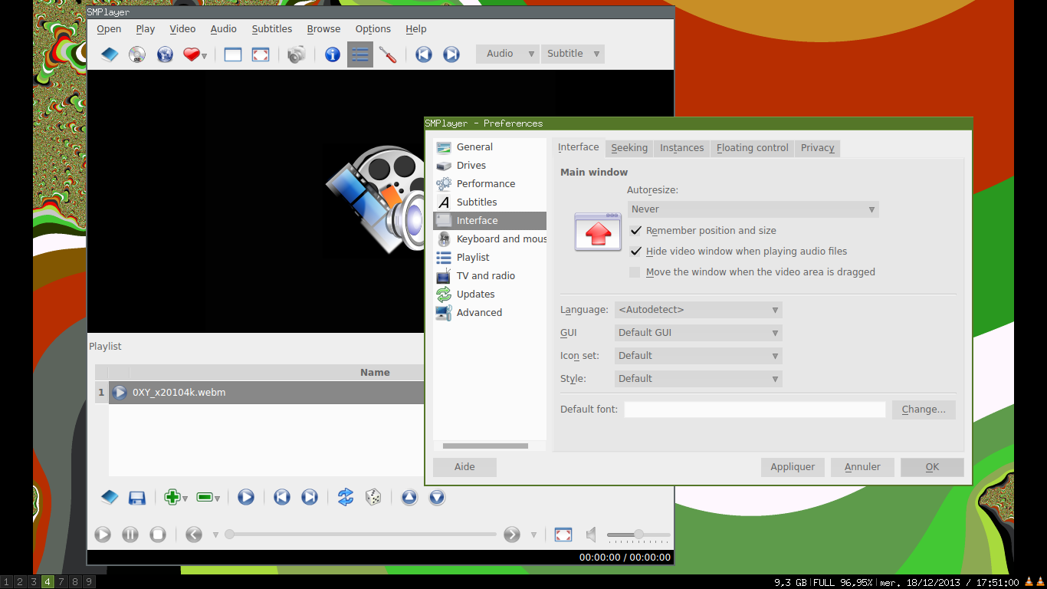Expand the add items plus dropdown arrow

coord(185,499)
